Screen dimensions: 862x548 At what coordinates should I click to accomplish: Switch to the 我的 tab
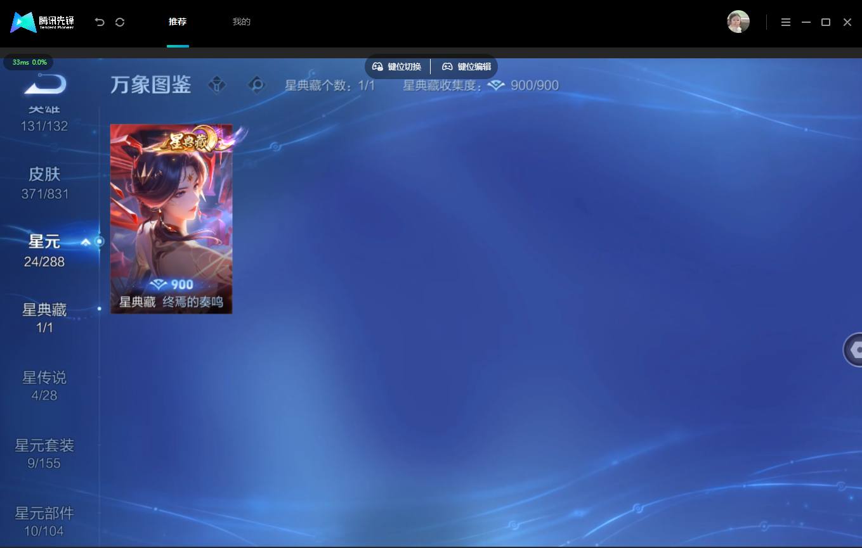pos(242,22)
